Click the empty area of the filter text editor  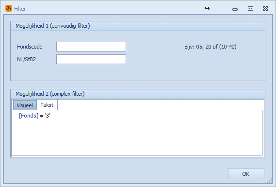click(x=137, y=137)
